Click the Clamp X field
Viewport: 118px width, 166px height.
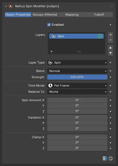pos(77,137)
